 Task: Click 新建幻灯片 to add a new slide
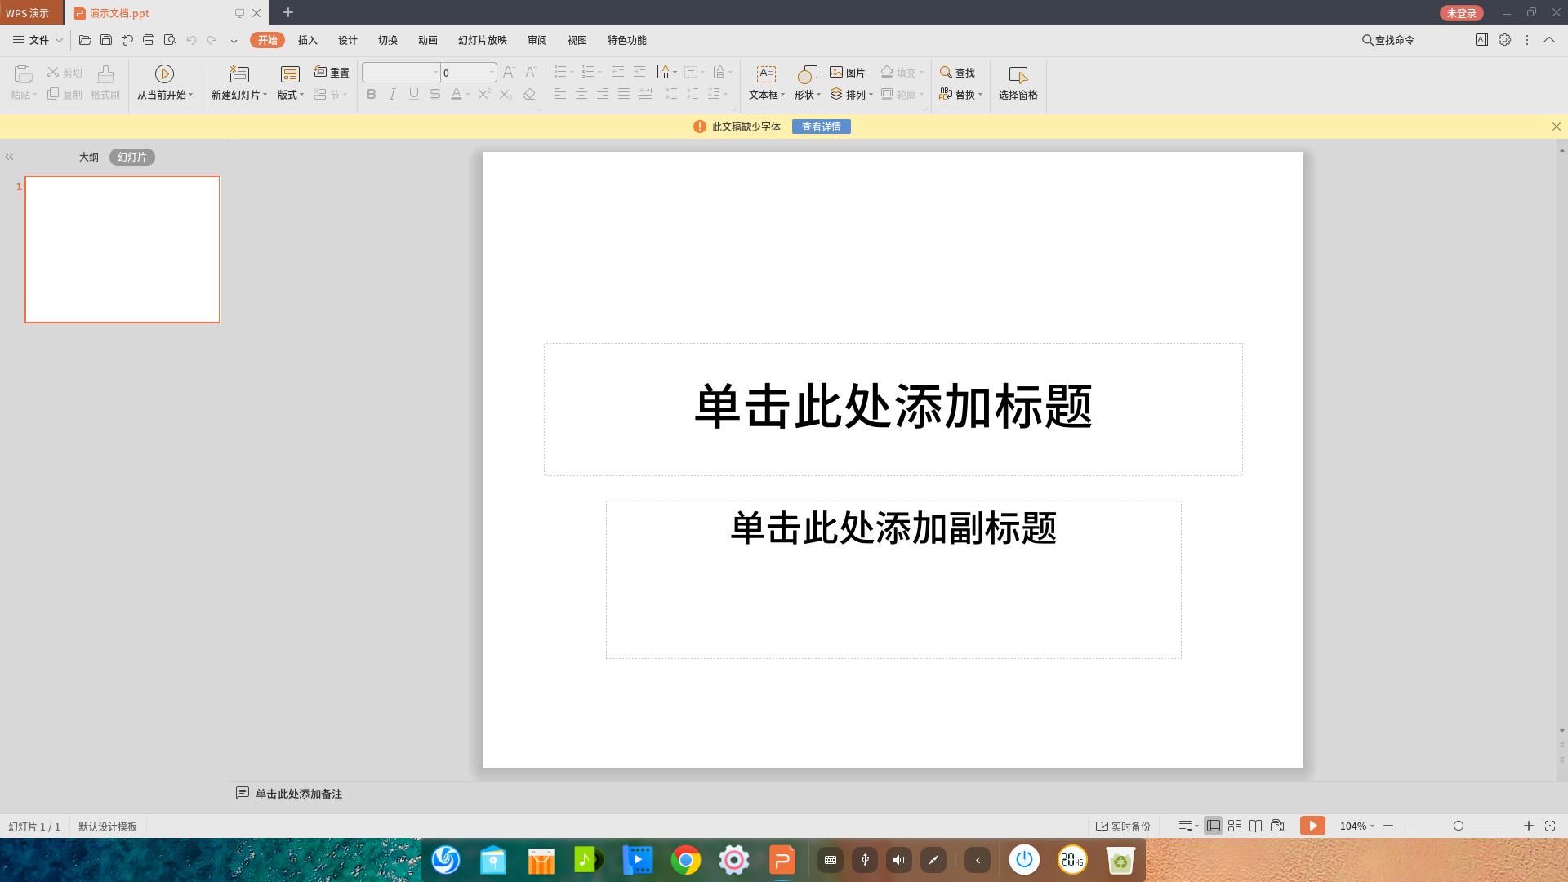(237, 82)
